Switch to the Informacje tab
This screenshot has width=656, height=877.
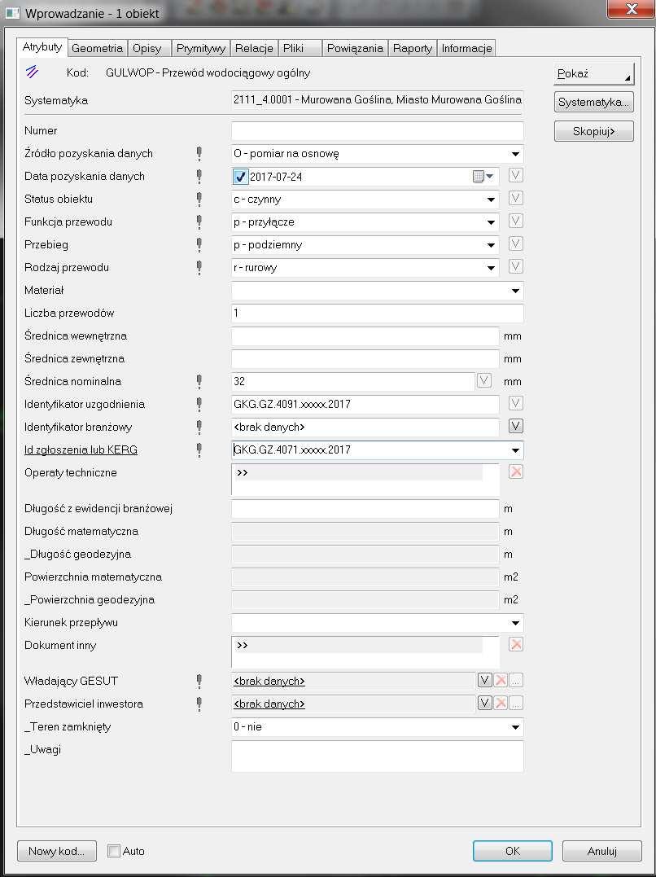(x=466, y=48)
